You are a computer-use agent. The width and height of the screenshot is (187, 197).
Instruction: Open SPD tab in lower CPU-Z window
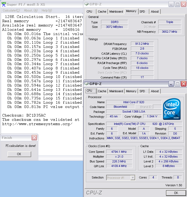coord(143,91)
